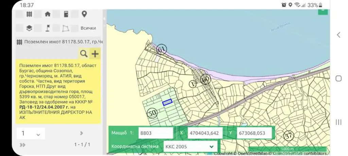Tick the checkbox before the grid icon

[x=19, y=14]
